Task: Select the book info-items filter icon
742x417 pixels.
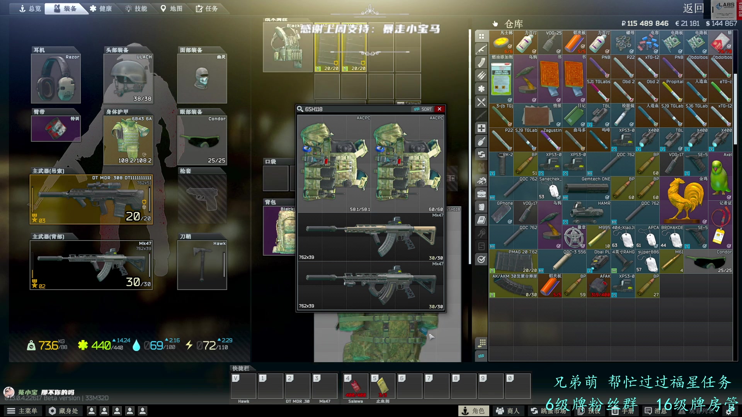Action: pos(481,220)
